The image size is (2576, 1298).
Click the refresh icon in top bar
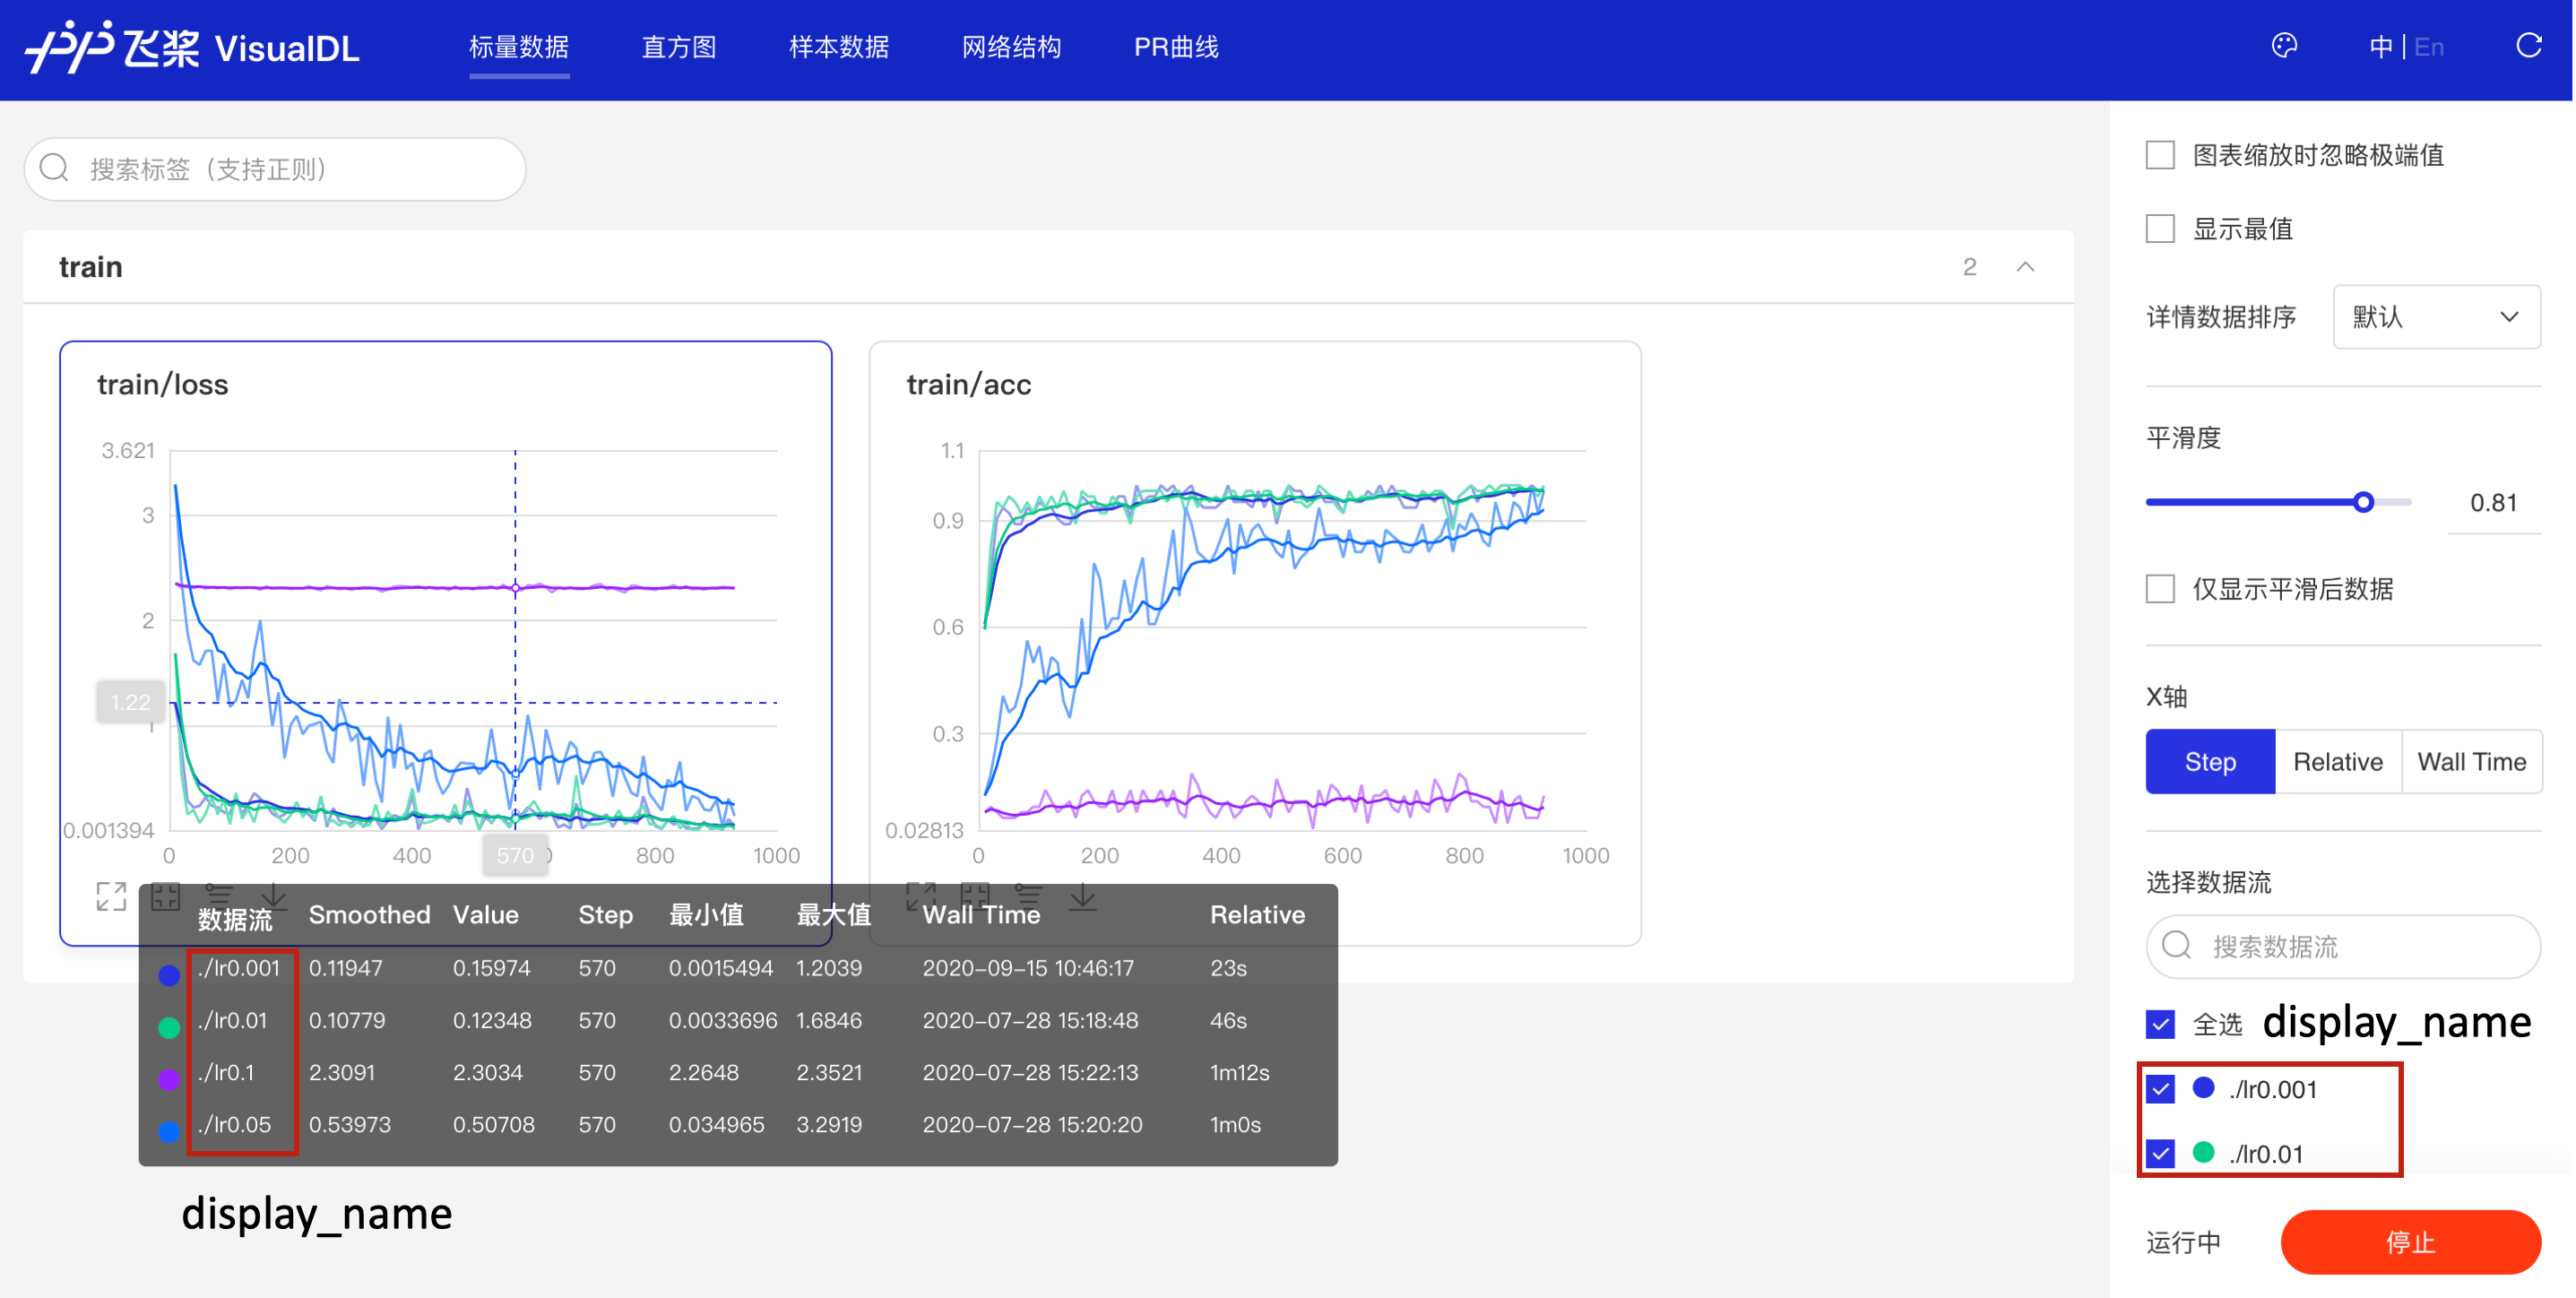(x=2529, y=46)
